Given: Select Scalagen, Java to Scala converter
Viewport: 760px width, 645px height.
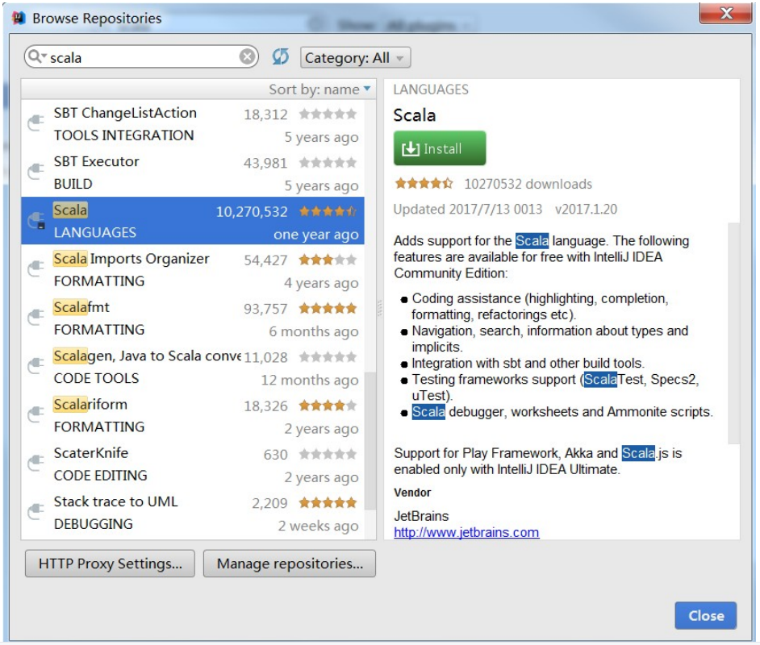Looking at the screenshot, I should point(193,367).
